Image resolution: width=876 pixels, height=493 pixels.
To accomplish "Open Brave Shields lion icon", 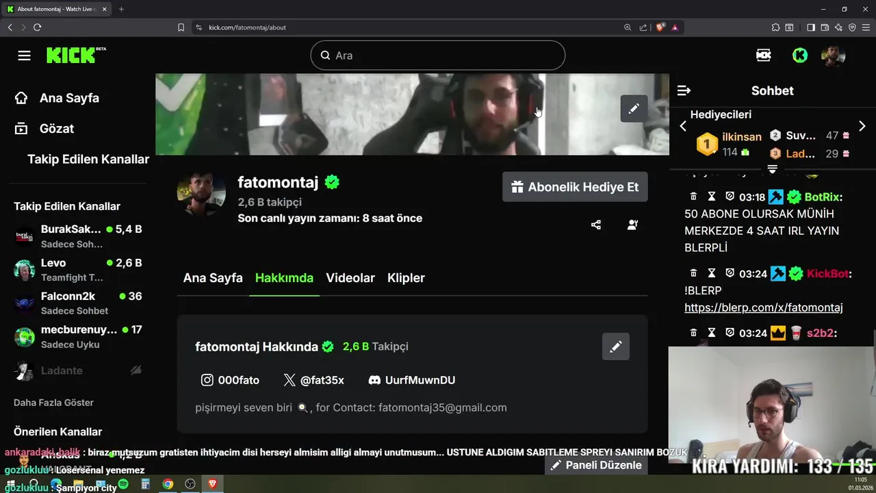I will (660, 27).
